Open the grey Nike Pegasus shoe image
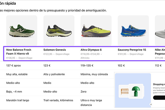 click(160, 31)
